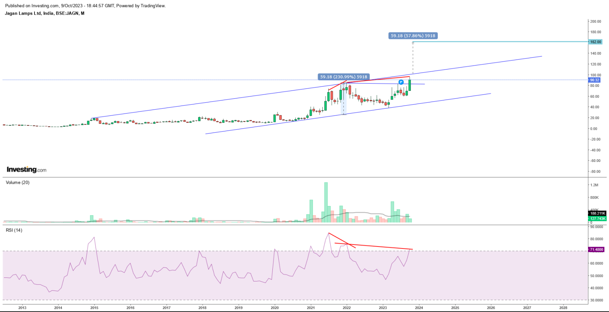Click the 90.32 current price tag

[595, 80]
